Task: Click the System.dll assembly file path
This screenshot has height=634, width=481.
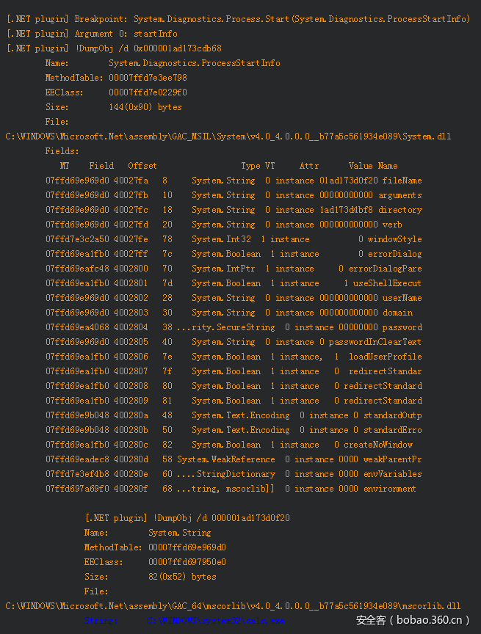Action: point(228,136)
